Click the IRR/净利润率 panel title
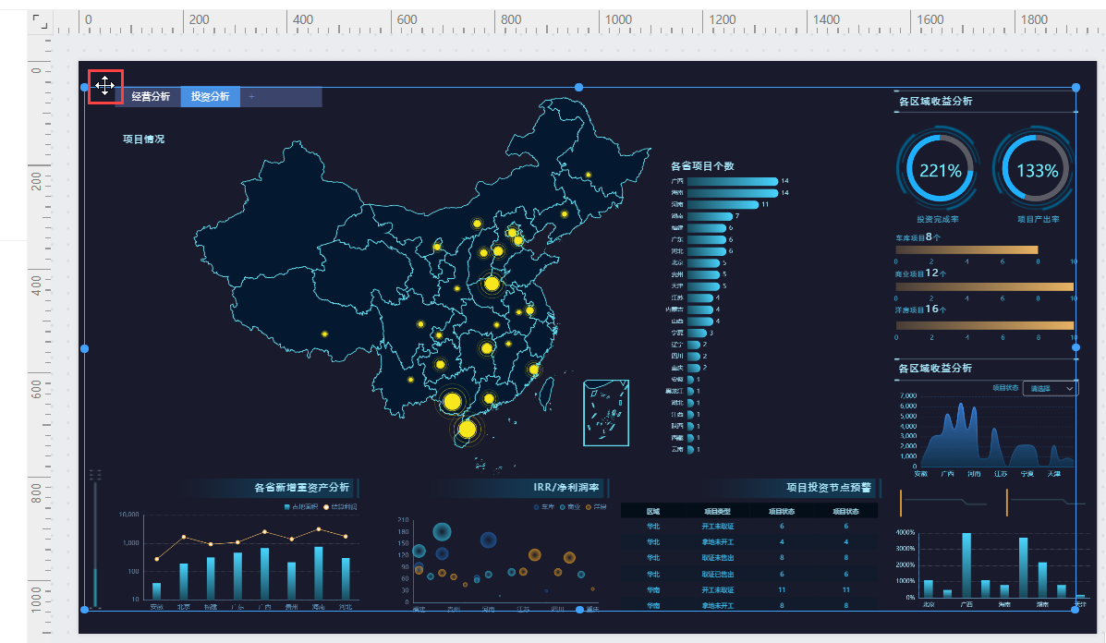This screenshot has width=1106, height=643. point(566,487)
